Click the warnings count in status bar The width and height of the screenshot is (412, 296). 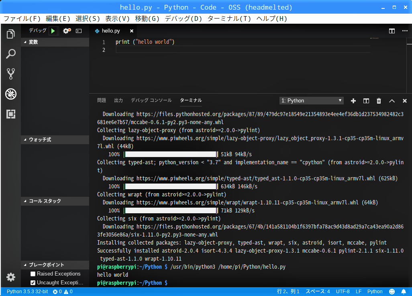pyautogui.click(x=68, y=292)
